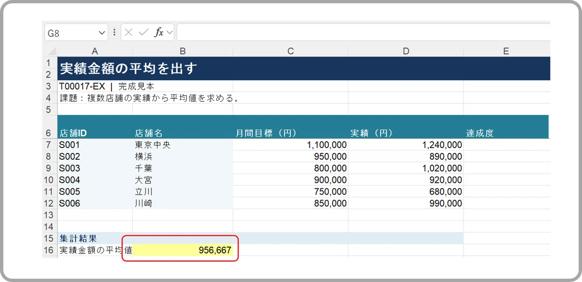Select column C header

tap(291, 51)
